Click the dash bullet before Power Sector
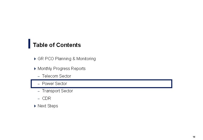 (38, 84)
